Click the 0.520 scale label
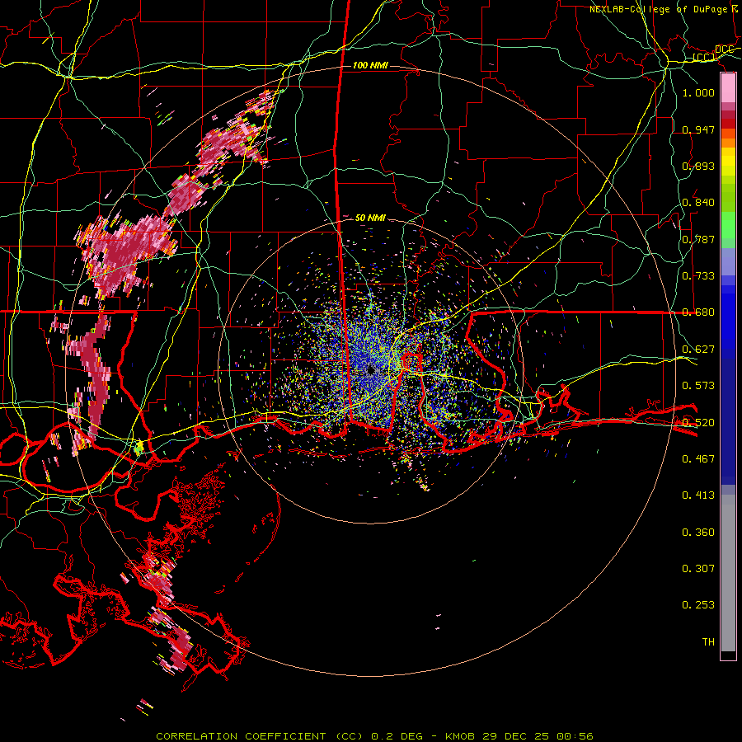This screenshot has width=742, height=742. (x=698, y=422)
